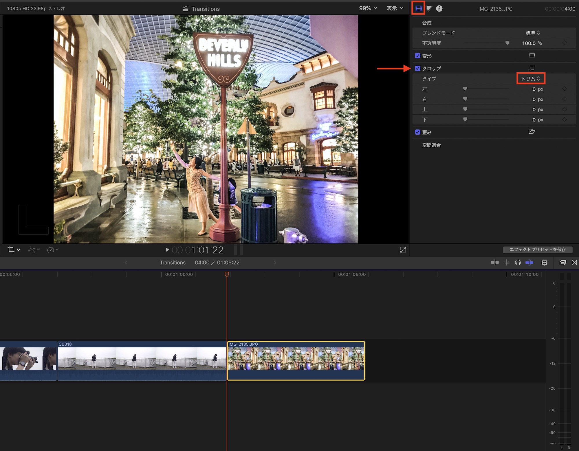This screenshot has height=451, width=579.
Task: Toggle audio skimming headphones icon
Action: click(x=518, y=263)
